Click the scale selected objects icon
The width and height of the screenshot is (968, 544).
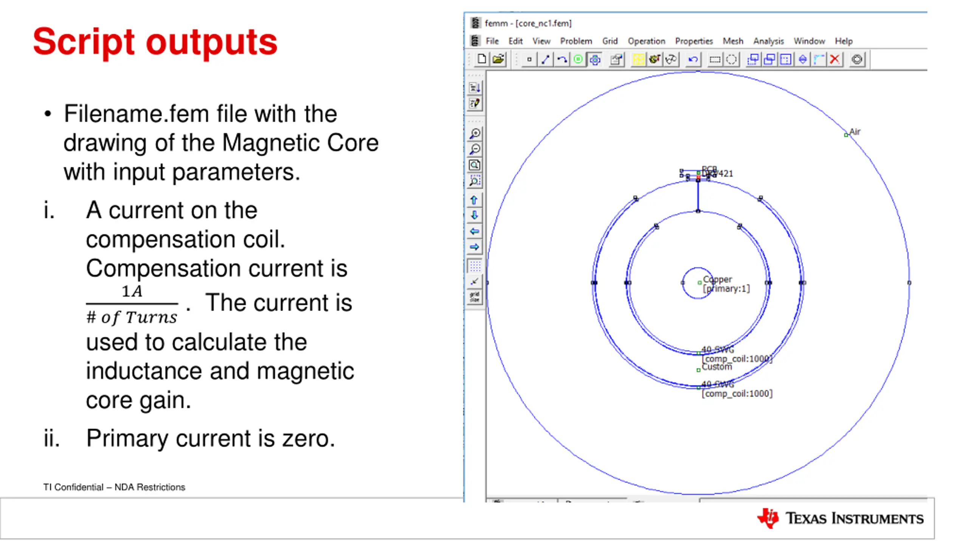click(x=786, y=59)
